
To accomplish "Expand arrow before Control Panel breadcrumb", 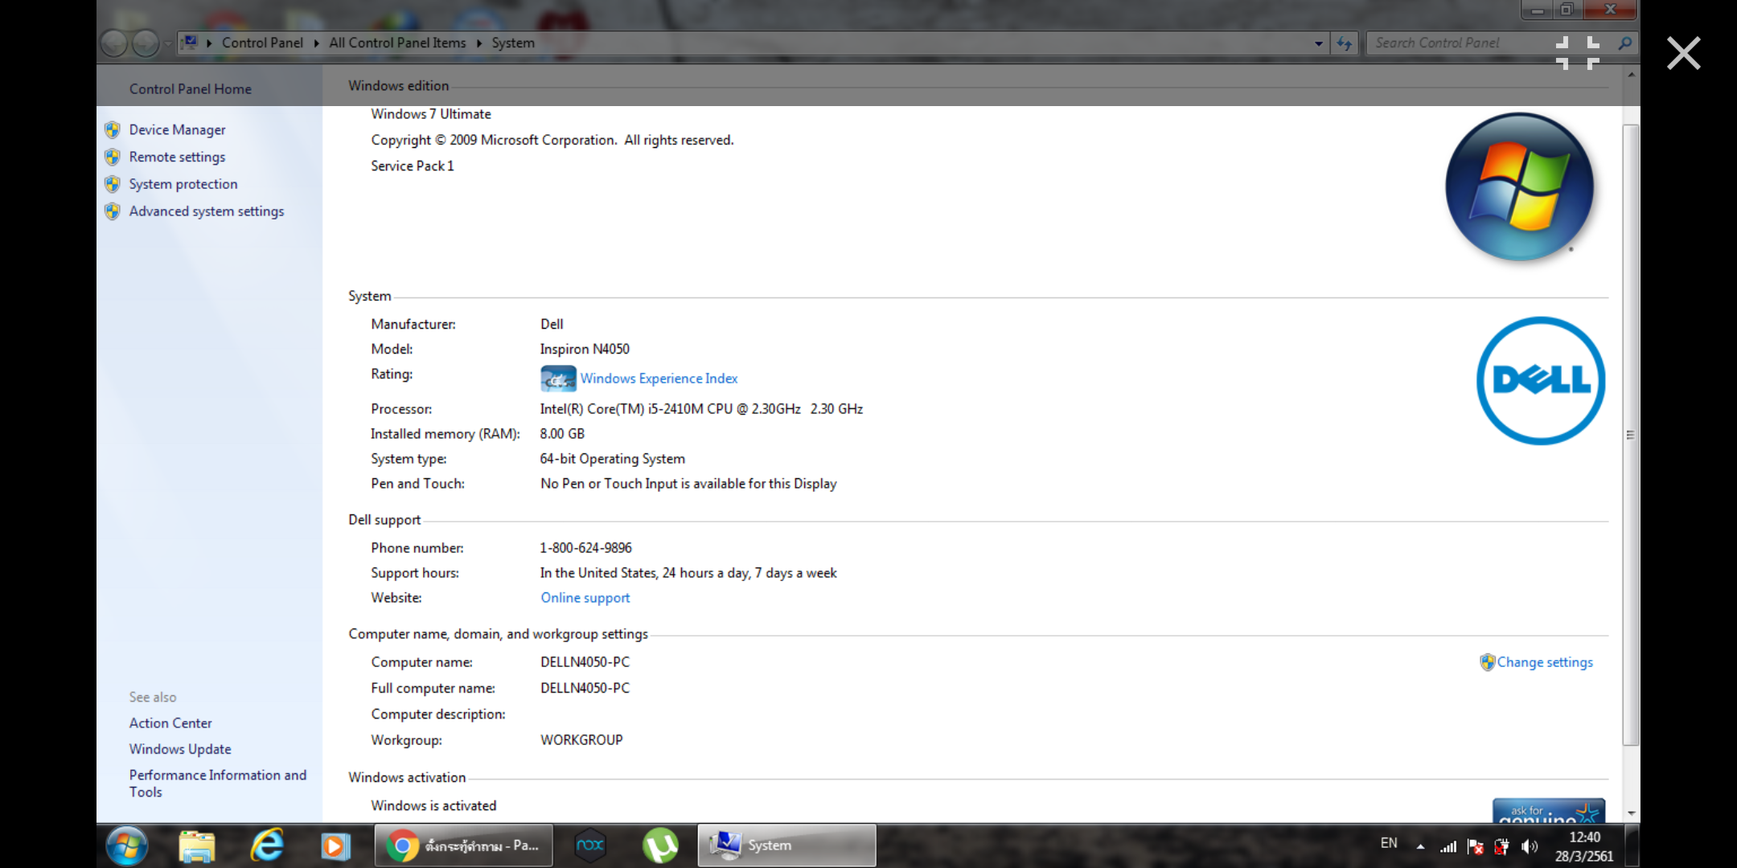I will [x=209, y=43].
